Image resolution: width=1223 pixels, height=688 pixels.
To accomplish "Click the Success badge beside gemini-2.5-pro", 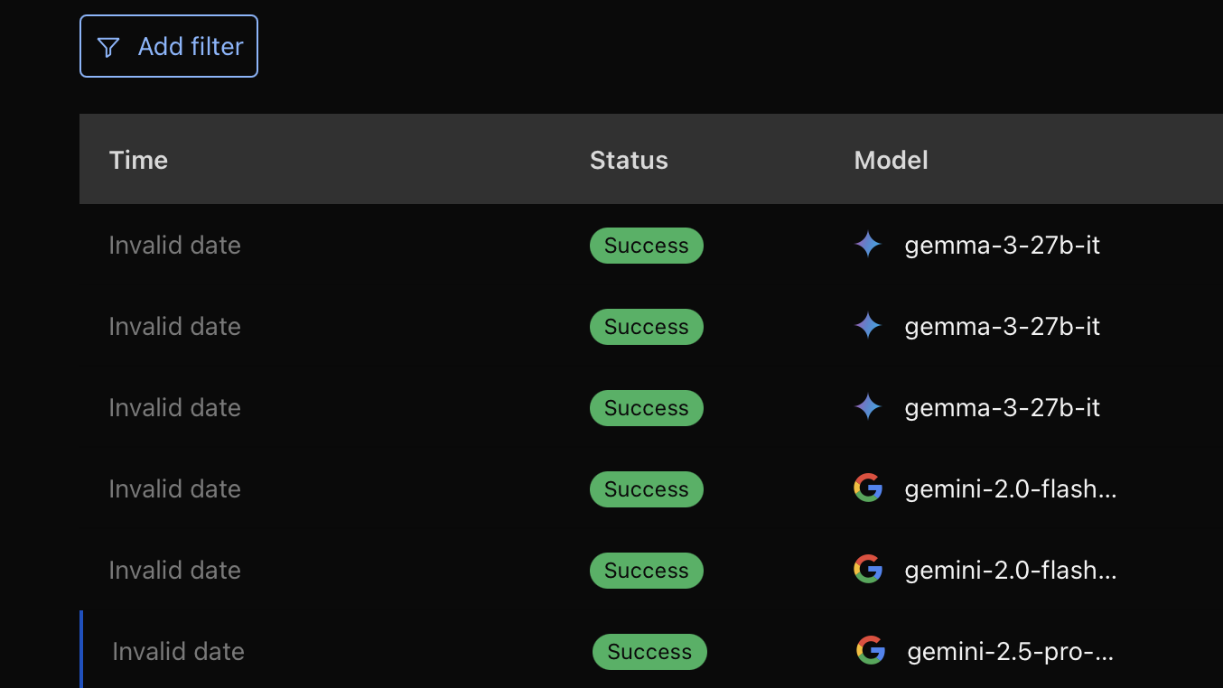I will pos(649,651).
